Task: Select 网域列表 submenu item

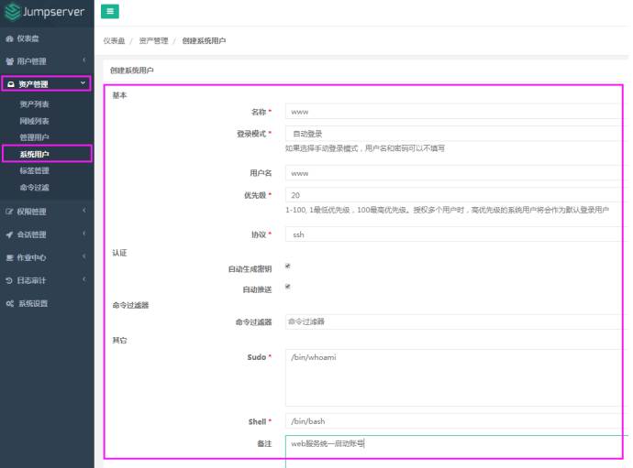Action: (x=34, y=121)
